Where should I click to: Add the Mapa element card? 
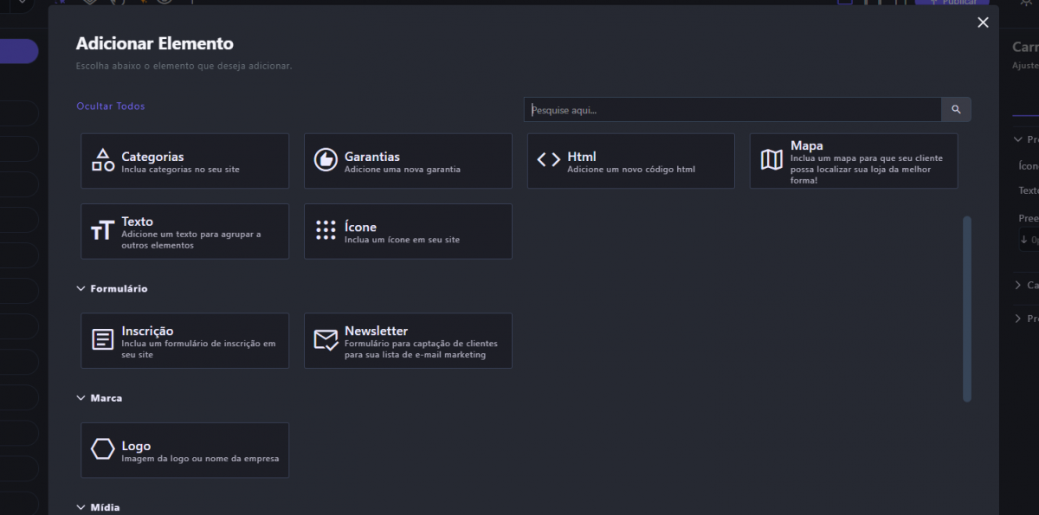854,161
